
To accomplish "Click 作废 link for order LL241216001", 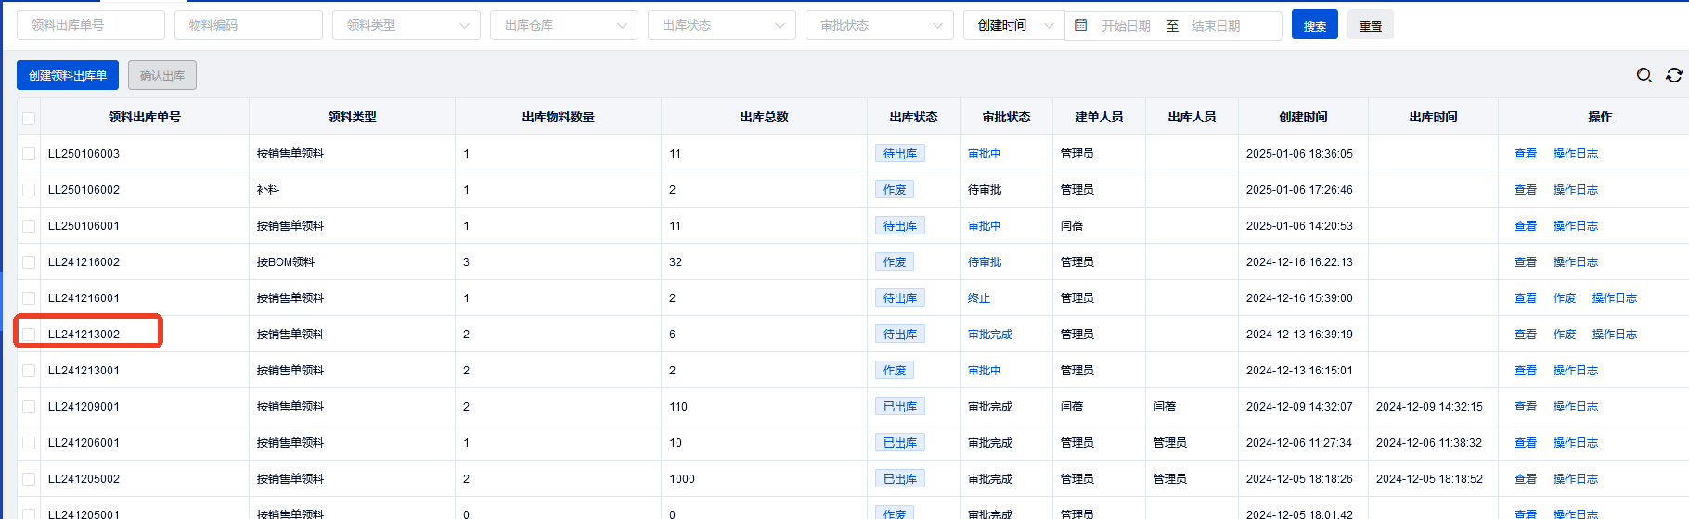I will pos(1564,298).
